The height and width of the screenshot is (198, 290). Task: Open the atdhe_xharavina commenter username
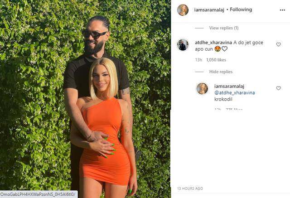click(x=213, y=43)
